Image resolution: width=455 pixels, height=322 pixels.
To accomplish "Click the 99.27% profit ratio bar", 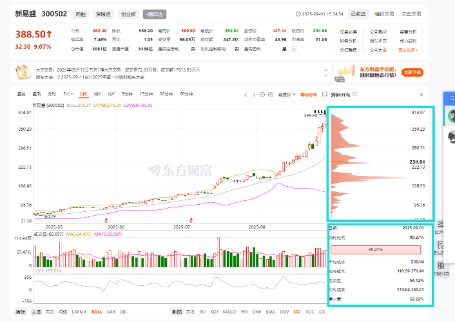I will tap(376, 249).
